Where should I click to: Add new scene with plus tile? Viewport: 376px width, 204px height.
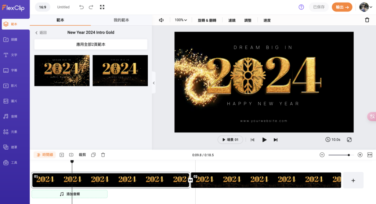(x=353, y=180)
